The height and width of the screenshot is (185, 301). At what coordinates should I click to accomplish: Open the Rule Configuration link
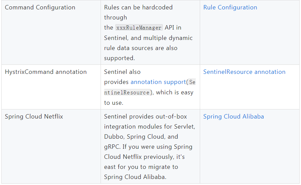[x=230, y=7]
